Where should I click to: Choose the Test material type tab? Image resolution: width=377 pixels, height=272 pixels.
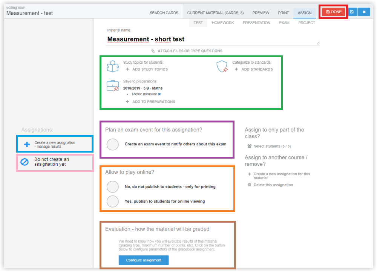click(x=198, y=23)
